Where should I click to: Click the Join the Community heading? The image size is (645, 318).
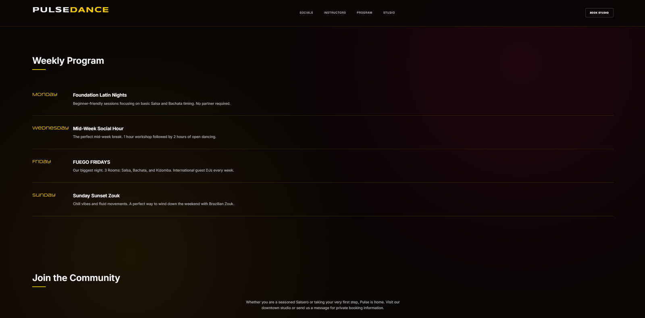76,278
